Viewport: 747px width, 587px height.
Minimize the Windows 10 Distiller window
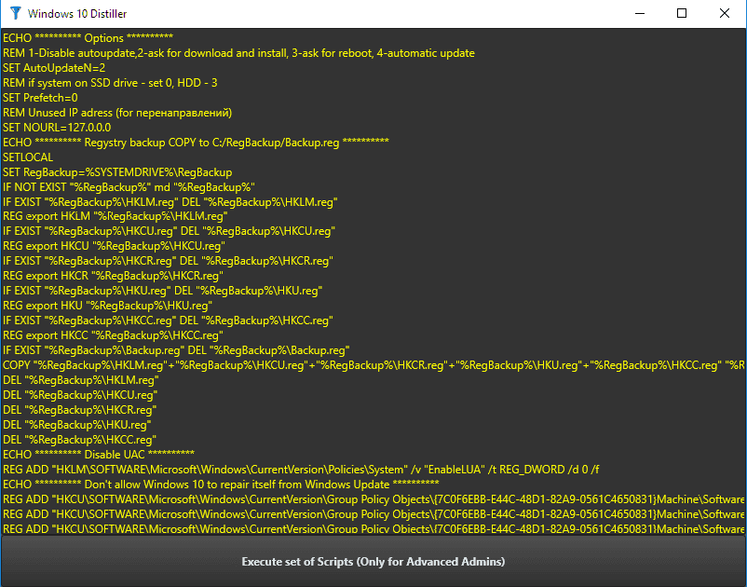tap(640, 13)
